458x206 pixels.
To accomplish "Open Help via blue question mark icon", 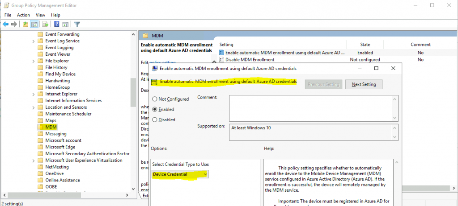I will coord(57,24).
